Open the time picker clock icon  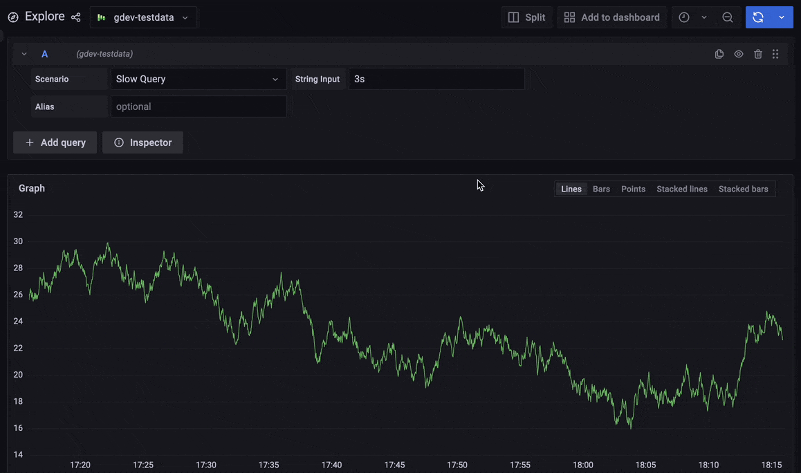click(683, 17)
